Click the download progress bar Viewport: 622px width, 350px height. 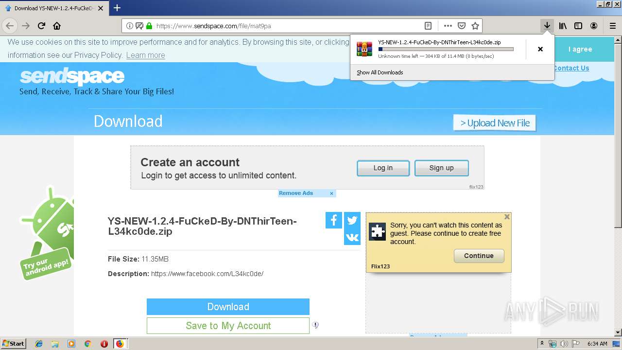pyautogui.click(x=446, y=49)
